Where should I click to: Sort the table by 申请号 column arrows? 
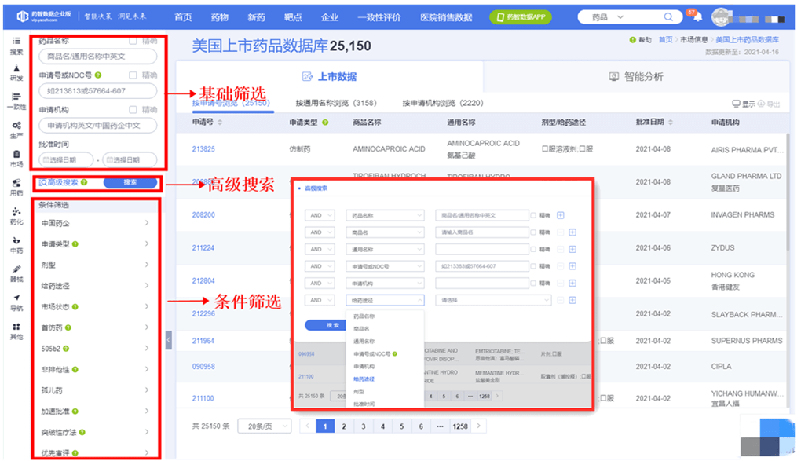point(220,123)
